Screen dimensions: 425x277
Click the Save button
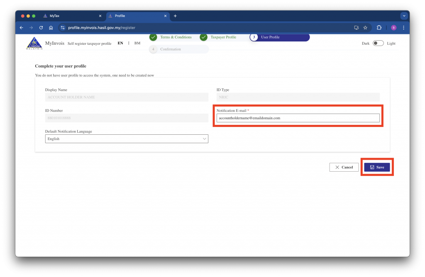coord(377,167)
